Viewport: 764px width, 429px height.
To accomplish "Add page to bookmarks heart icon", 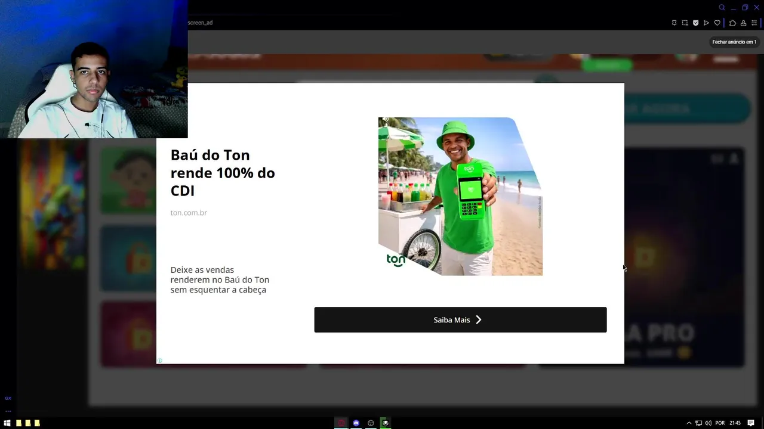I will coord(717,23).
